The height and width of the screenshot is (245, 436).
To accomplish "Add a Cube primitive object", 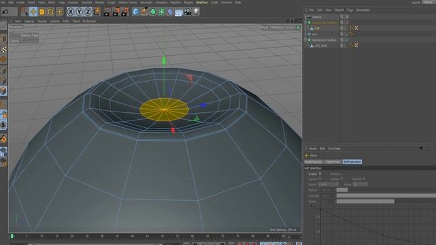I will (x=136, y=12).
